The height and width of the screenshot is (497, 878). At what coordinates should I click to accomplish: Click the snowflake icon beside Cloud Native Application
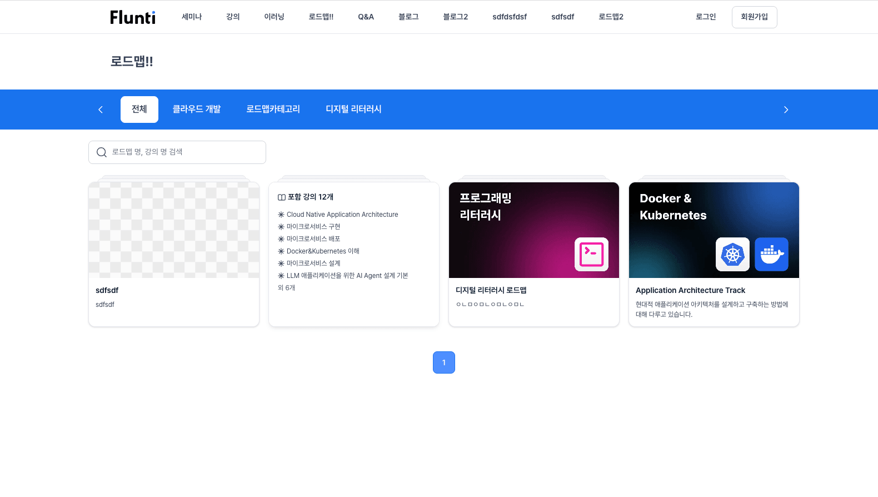pyautogui.click(x=281, y=215)
